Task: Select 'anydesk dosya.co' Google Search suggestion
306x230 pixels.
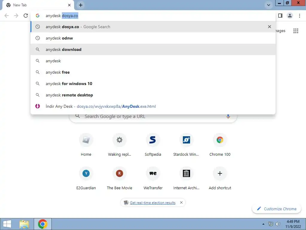Action: point(153,27)
